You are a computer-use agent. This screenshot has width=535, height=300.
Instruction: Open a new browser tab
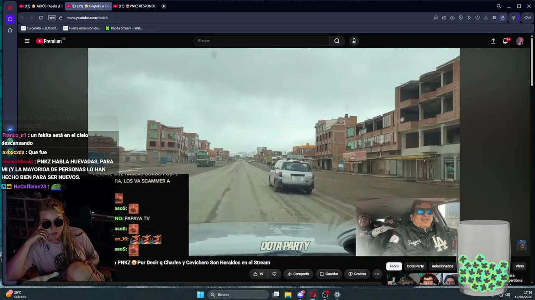pyautogui.click(x=163, y=6)
